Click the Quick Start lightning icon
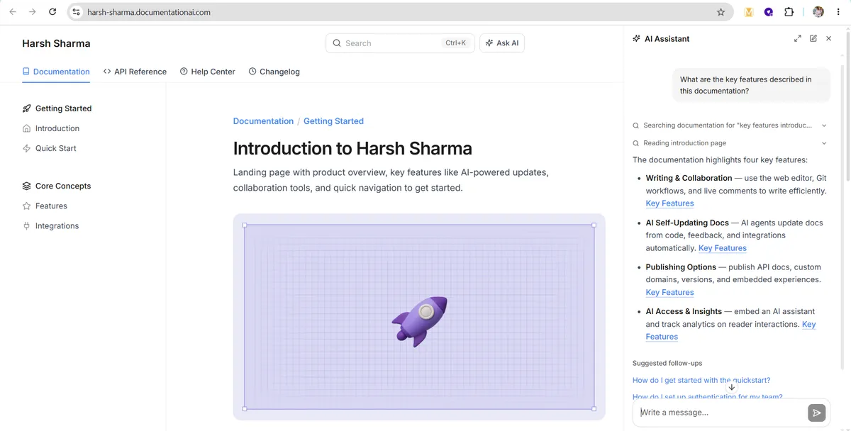The height and width of the screenshot is (431, 851). [27, 148]
